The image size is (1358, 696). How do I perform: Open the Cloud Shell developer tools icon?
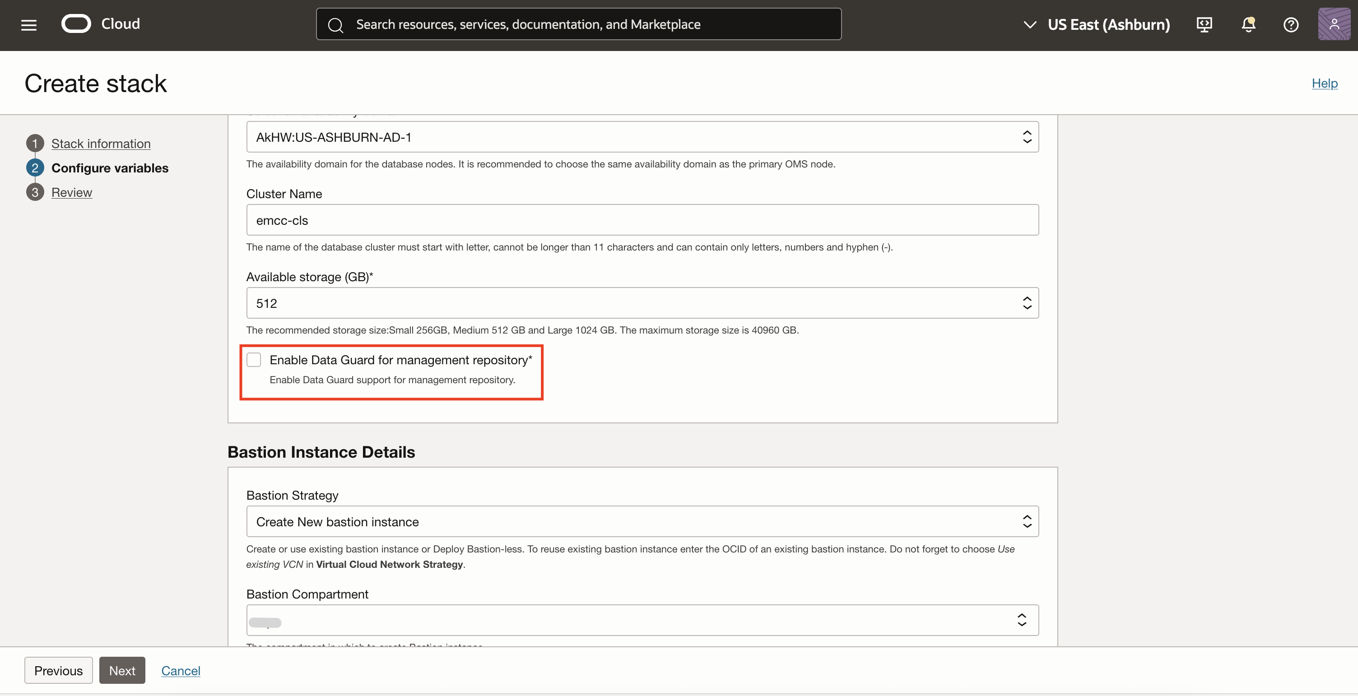1204,25
